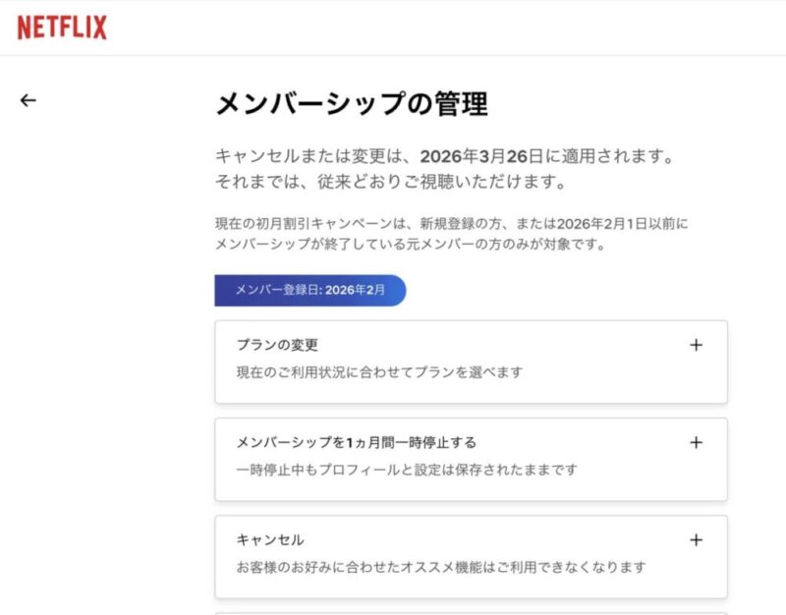786x615 pixels.
Task: Click the plus icon beside キャンセル
Action: pyautogui.click(x=696, y=539)
